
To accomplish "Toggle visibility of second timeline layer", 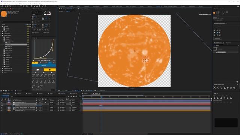I will tap(1, 102).
